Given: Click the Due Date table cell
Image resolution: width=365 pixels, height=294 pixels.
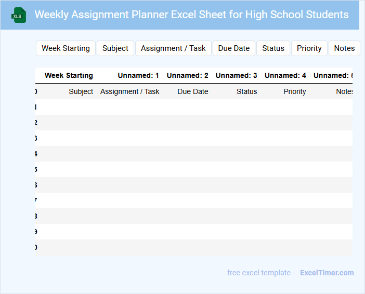Looking at the screenshot, I should 193,91.
